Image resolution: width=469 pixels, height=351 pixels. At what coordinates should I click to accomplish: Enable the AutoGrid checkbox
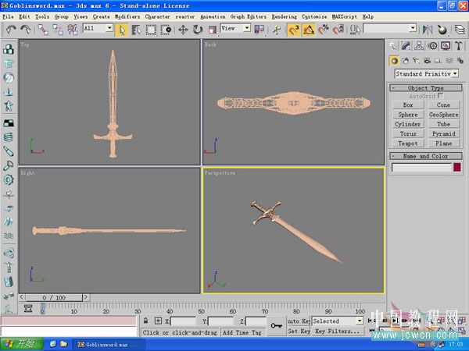[x=440, y=96]
